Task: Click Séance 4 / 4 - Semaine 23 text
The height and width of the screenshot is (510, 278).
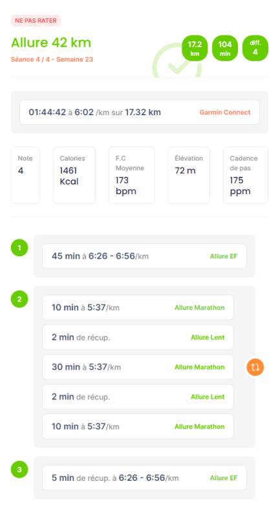Action: tap(52, 59)
